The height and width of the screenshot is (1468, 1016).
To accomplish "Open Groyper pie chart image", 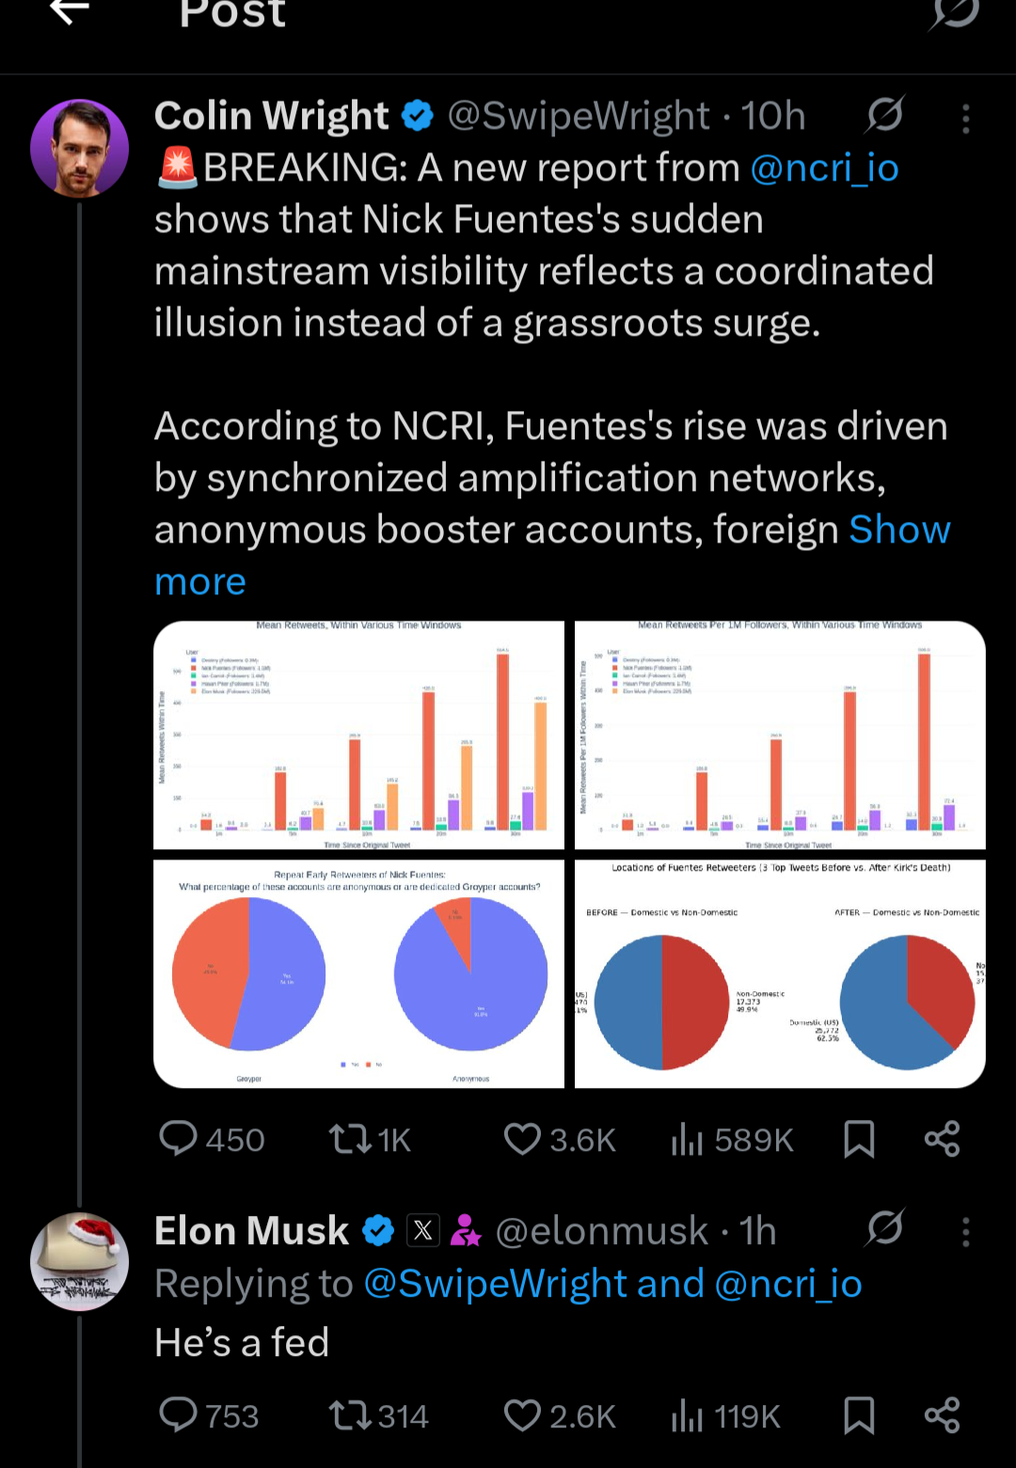I will coord(358,974).
